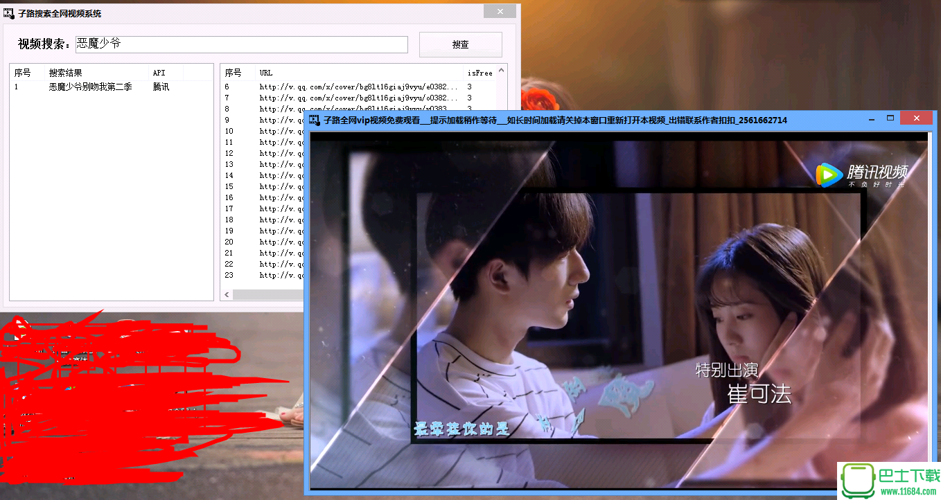Select URL row numbered 7

(x=358, y=98)
